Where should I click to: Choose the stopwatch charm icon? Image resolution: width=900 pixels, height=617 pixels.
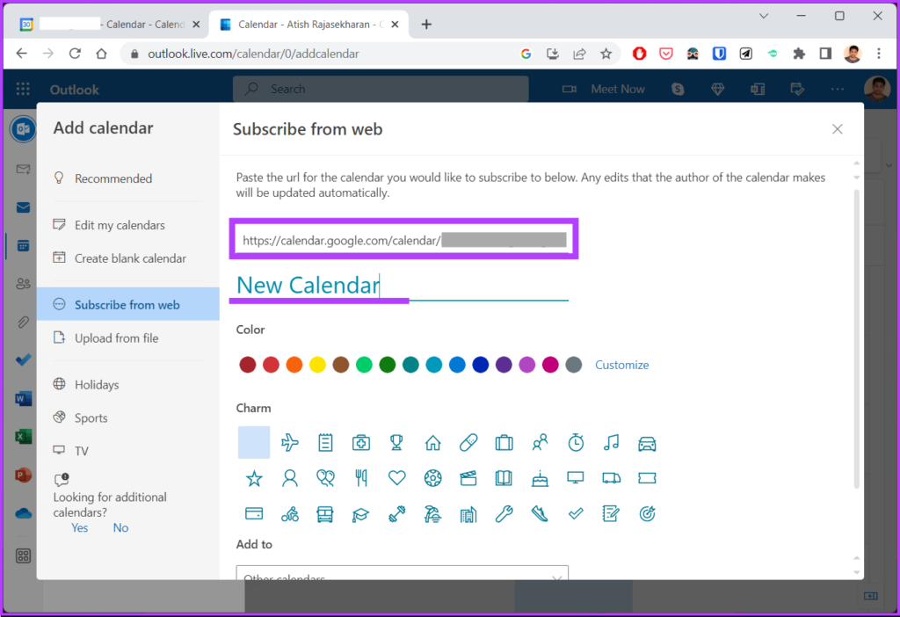pyautogui.click(x=576, y=442)
